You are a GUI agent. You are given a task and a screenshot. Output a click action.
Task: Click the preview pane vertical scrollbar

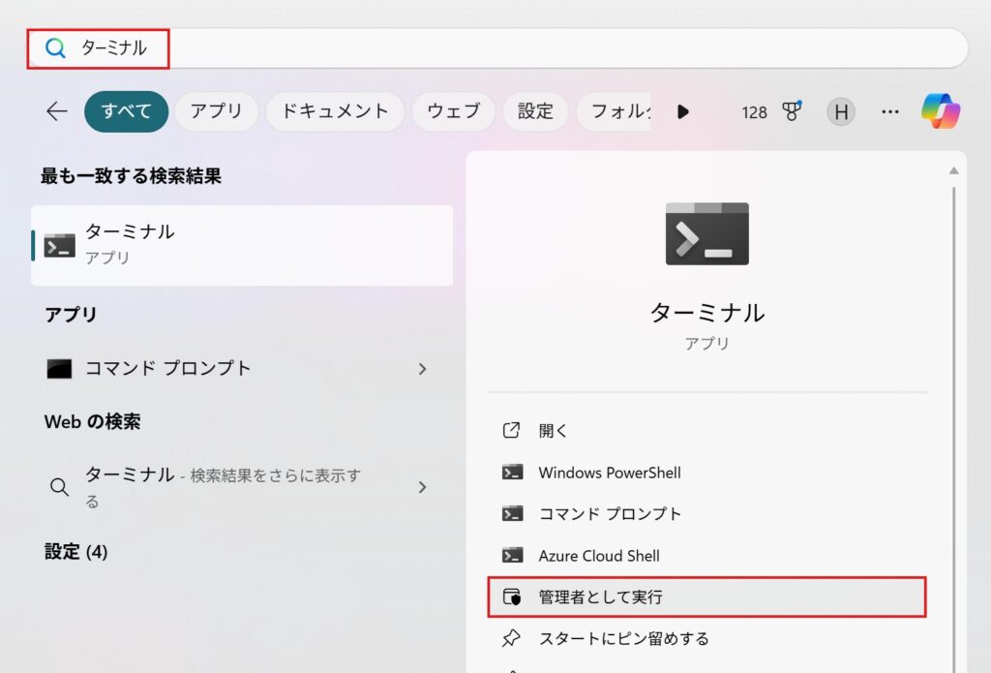[x=953, y=430]
